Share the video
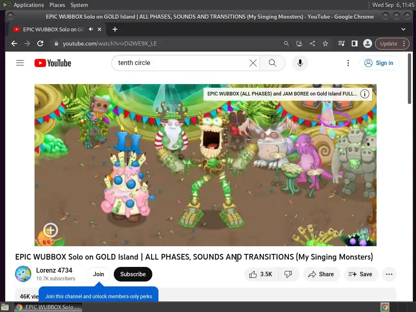The height and width of the screenshot is (312, 416). click(x=321, y=274)
